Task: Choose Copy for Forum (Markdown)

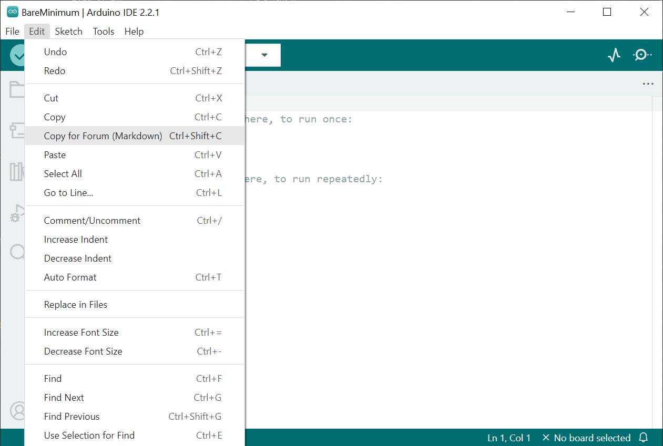Action: coord(135,136)
